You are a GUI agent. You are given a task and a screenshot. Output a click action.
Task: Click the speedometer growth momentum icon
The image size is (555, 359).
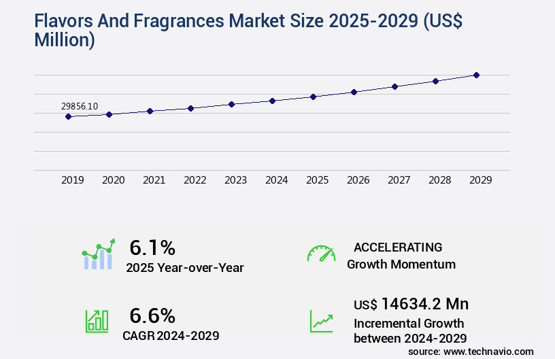tap(321, 254)
